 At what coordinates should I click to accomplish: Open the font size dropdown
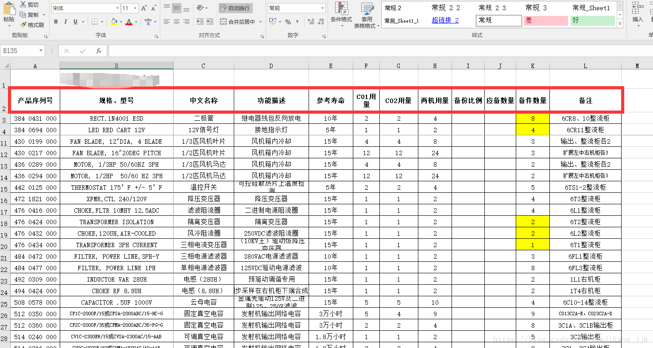136,8
